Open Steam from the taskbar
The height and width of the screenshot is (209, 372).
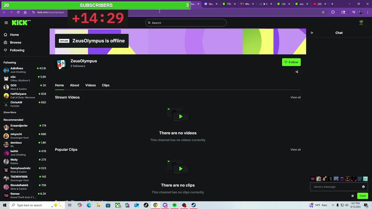(x=194, y=205)
